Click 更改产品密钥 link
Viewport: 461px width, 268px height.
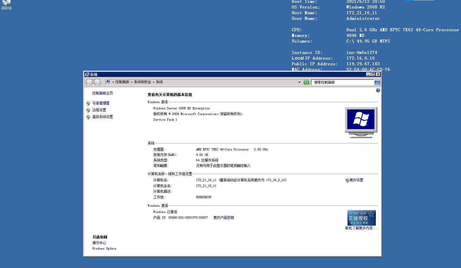224,217
